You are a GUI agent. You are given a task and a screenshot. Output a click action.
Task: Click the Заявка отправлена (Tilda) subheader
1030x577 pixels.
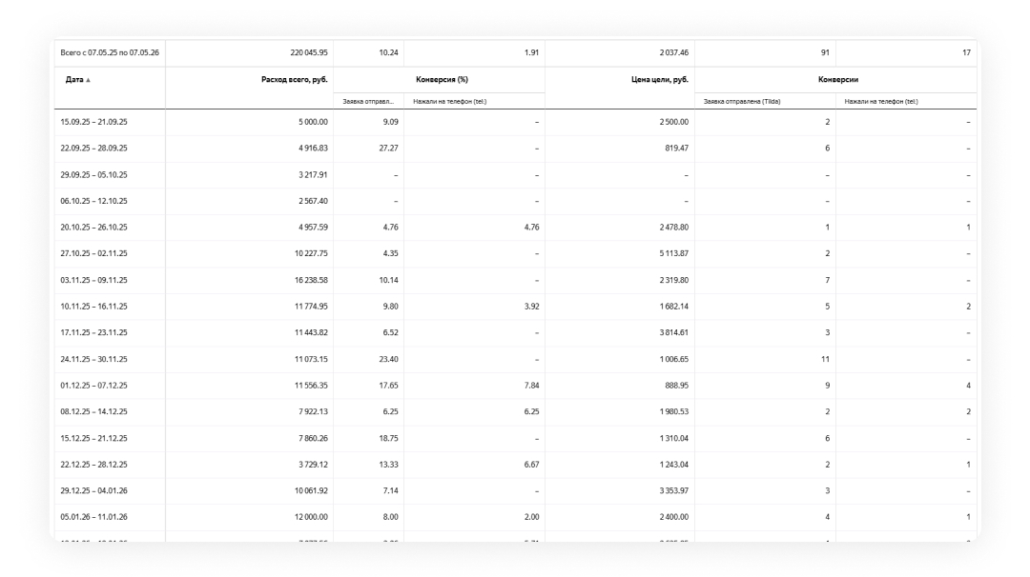click(742, 102)
